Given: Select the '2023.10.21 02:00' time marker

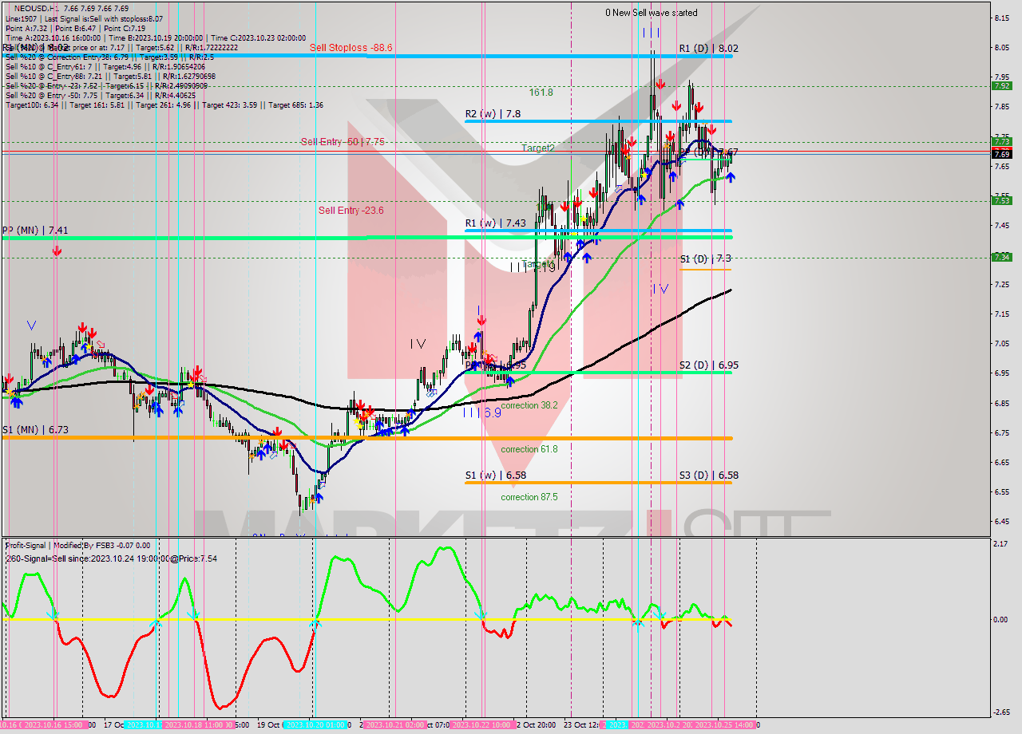Looking at the screenshot, I should pyautogui.click(x=394, y=725).
